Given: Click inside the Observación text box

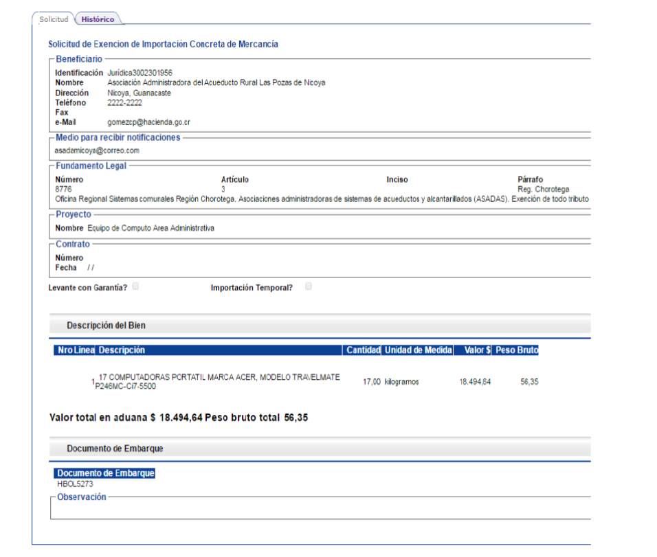Looking at the screenshot, I should pos(320,509).
